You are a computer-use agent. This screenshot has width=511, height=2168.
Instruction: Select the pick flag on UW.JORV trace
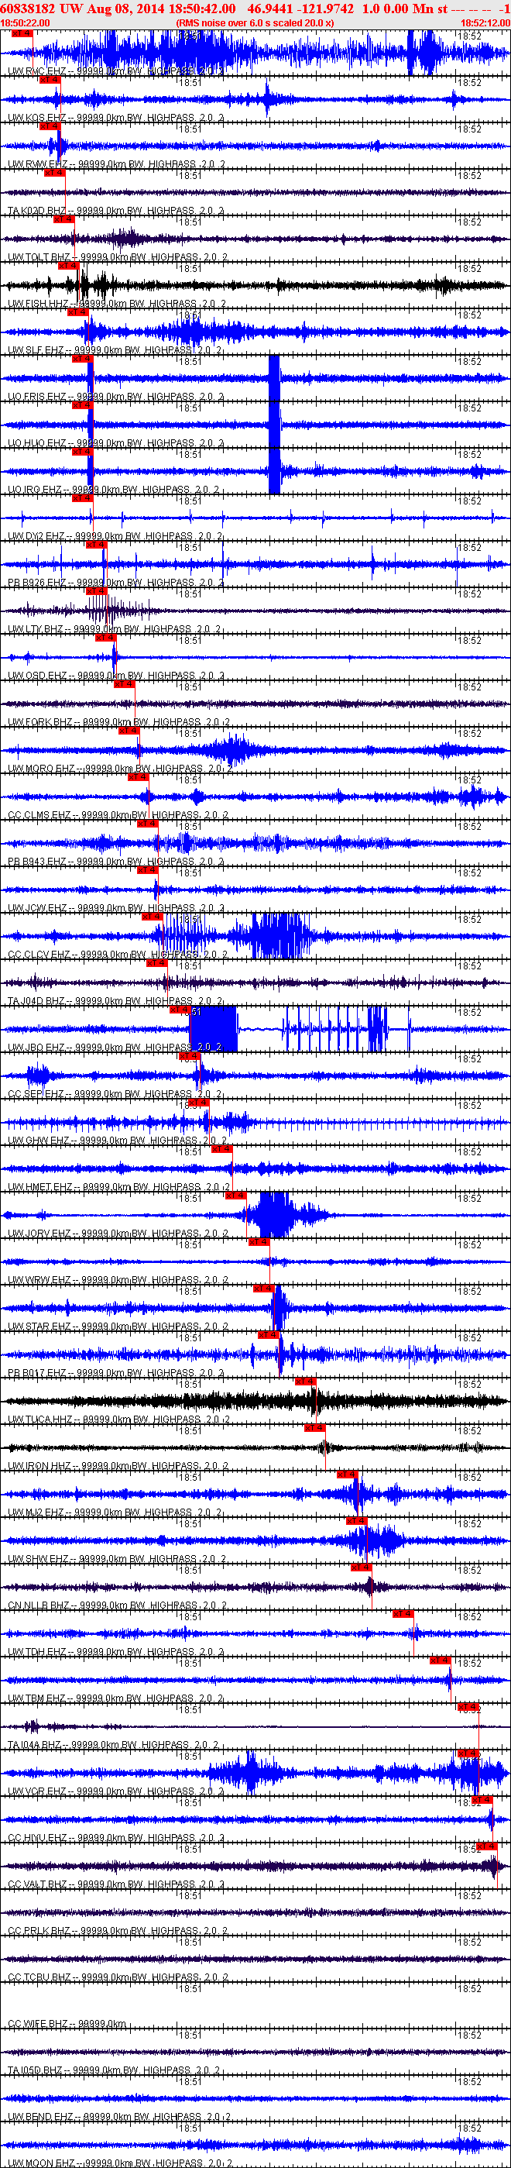point(235,1196)
